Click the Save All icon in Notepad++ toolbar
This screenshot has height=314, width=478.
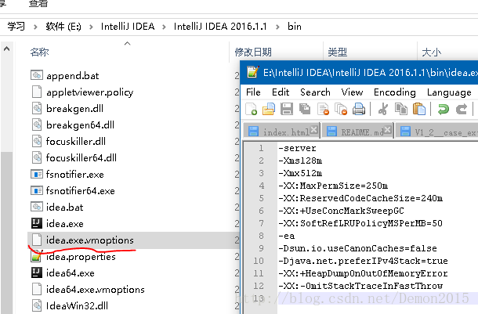pos(305,109)
